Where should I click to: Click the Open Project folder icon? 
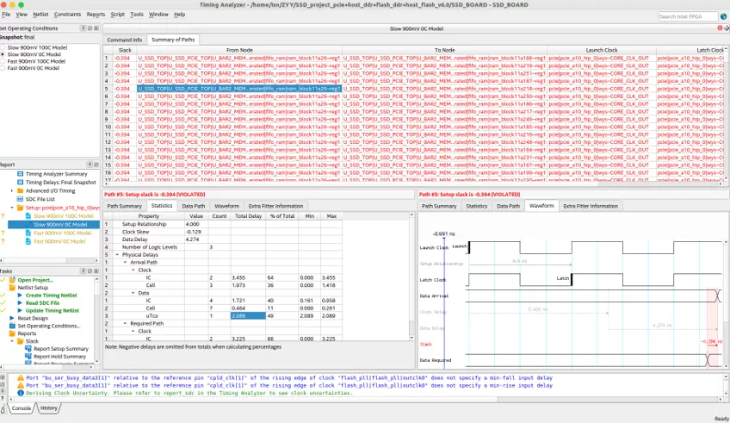coord(12,280)
